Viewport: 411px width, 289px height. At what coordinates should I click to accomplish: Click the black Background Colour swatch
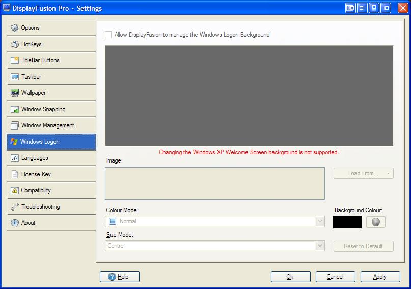[x=347, y=222]
